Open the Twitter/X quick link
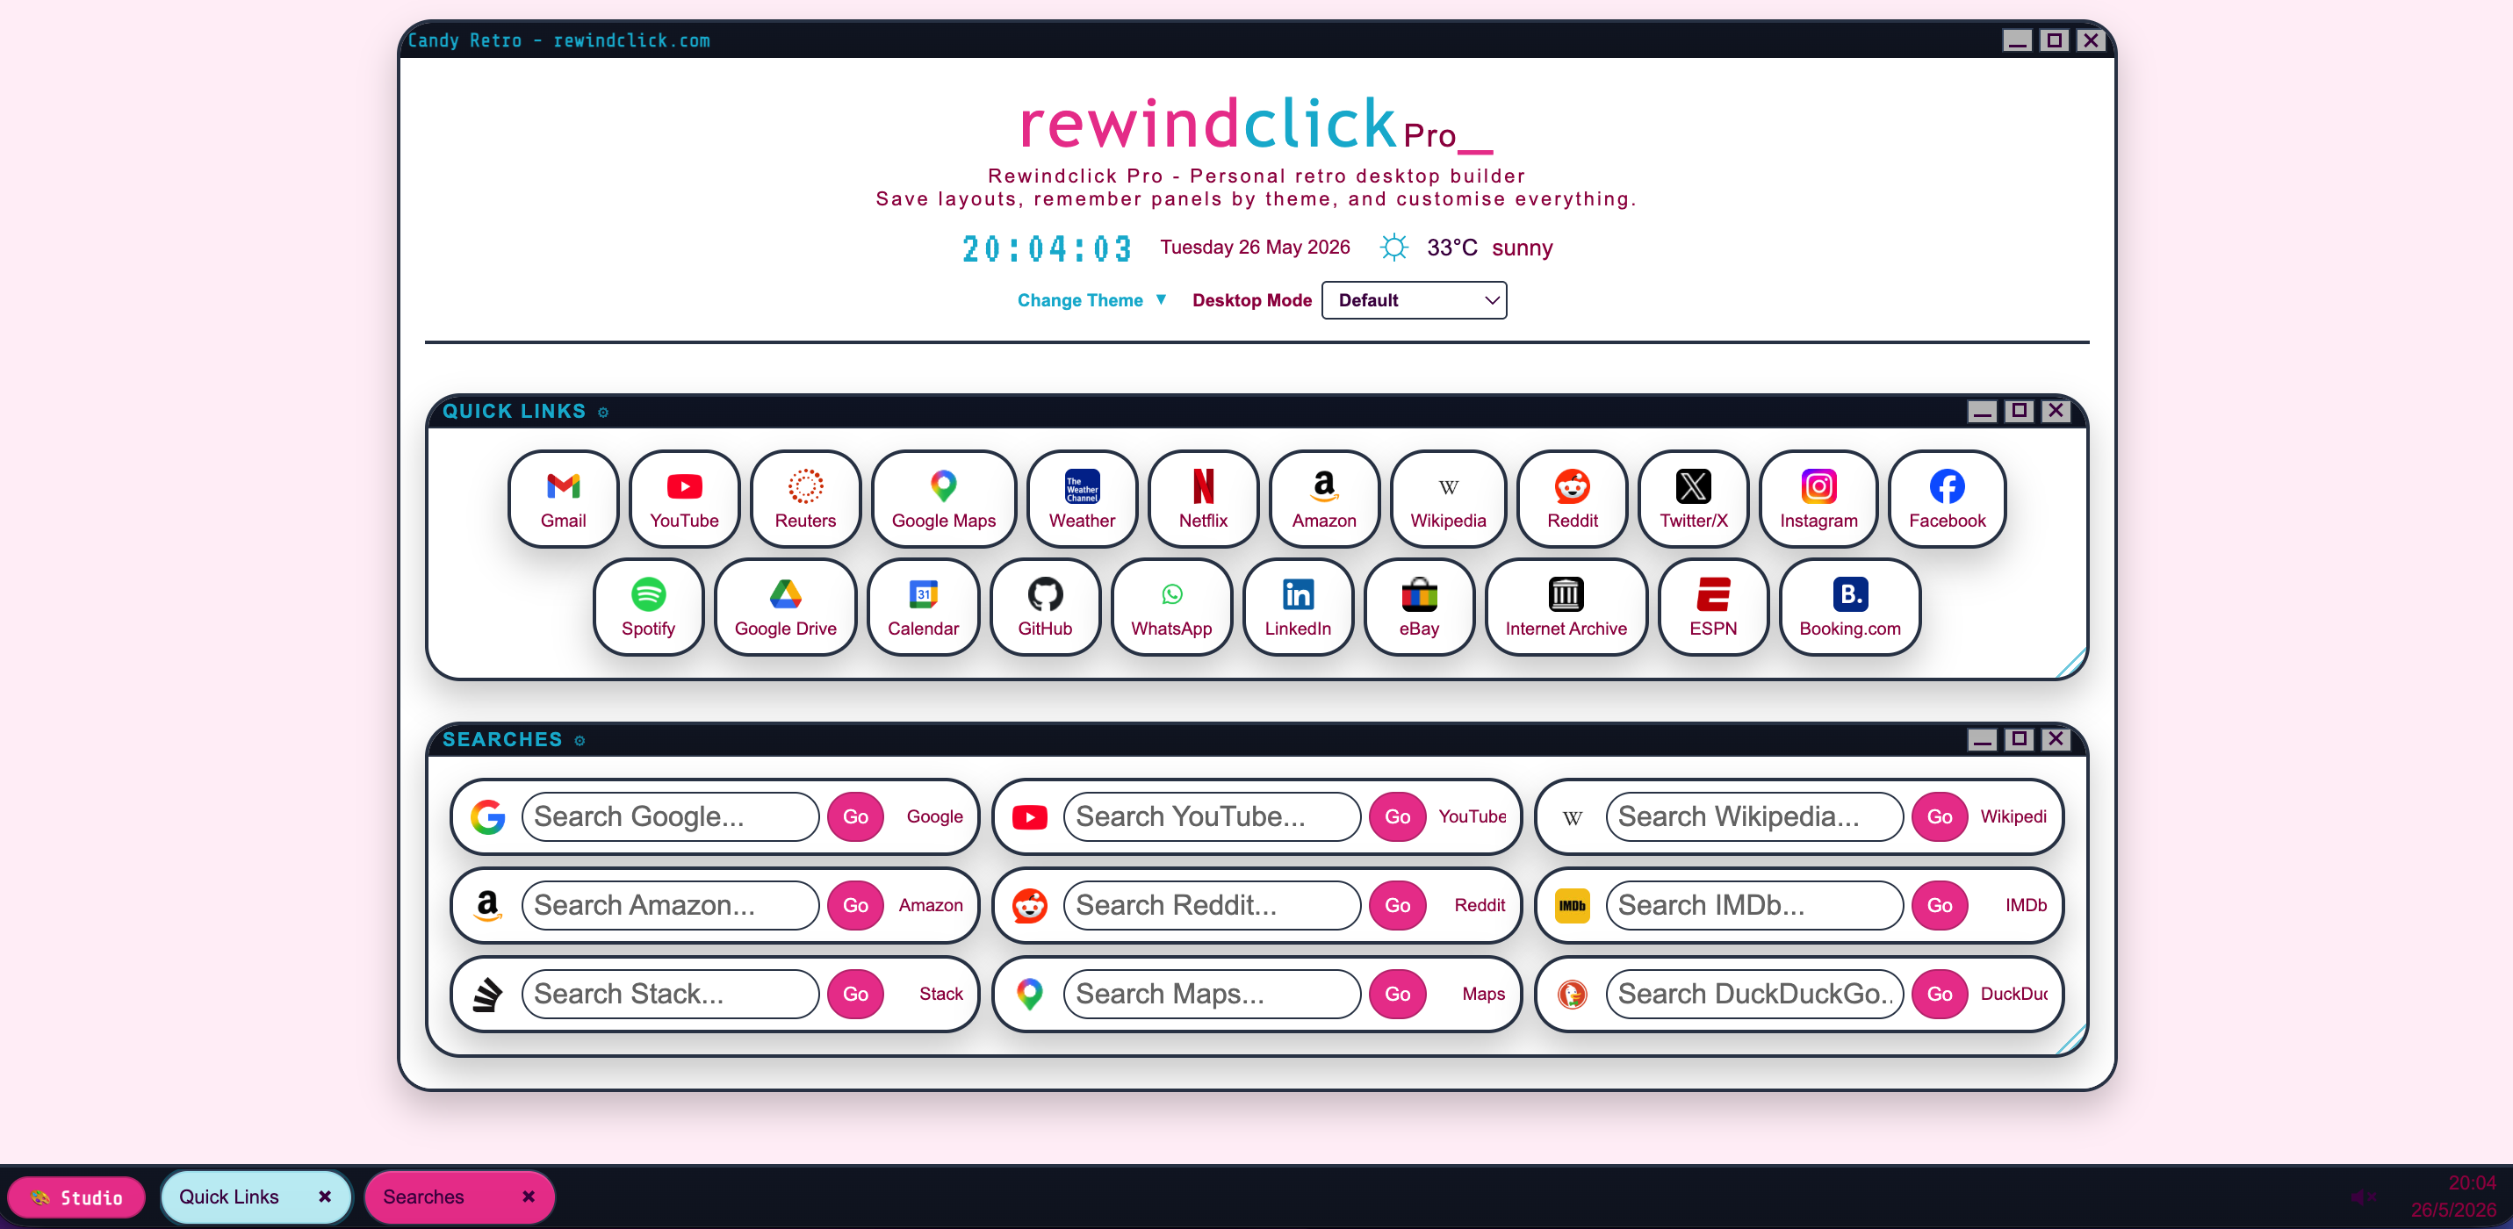This screenshot has height=1229, width=2513. click(x=1693, y=500)
